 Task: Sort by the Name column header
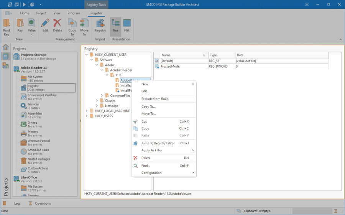click(x=184, y=55)
